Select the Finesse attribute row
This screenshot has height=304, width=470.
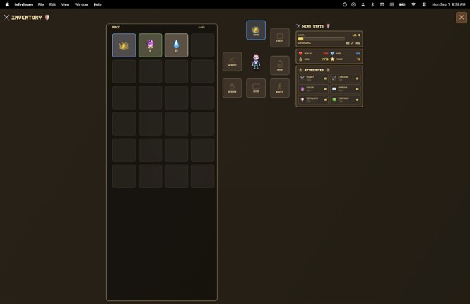click(346, 78)
